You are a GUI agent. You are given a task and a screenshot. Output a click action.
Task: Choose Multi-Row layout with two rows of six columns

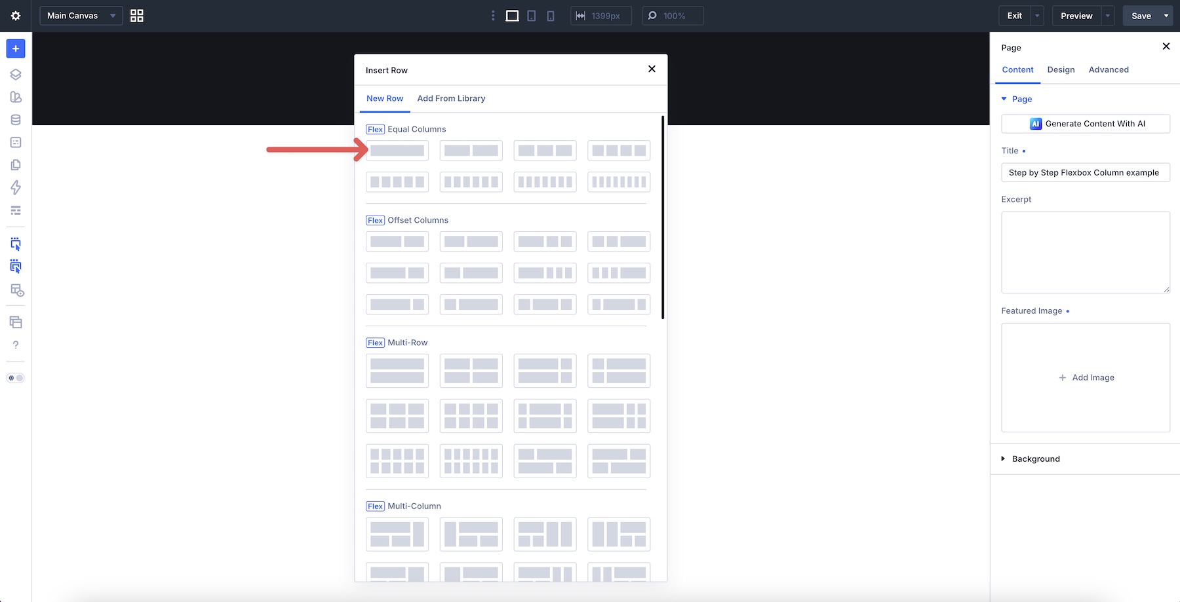point(471,461)
